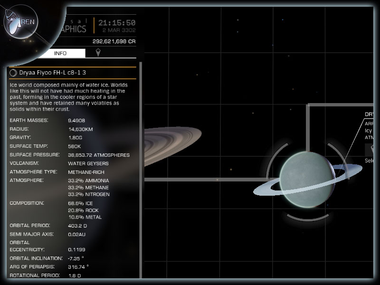Select the large ringed body at left
Image resolution: width=380 pixels, height=285 pixels.
point(172,146)
